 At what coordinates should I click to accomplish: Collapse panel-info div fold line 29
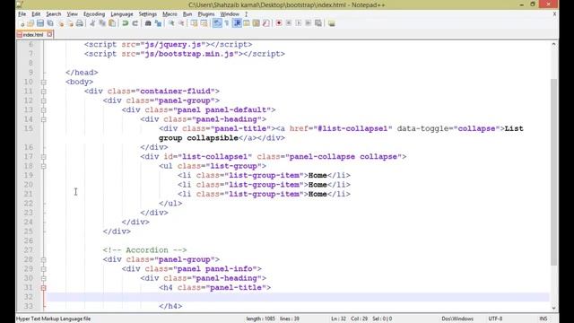(44, 269)
